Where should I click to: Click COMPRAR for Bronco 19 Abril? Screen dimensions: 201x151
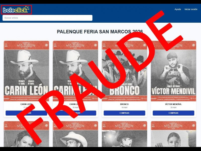pyautogui.click(x=124, y=113)
